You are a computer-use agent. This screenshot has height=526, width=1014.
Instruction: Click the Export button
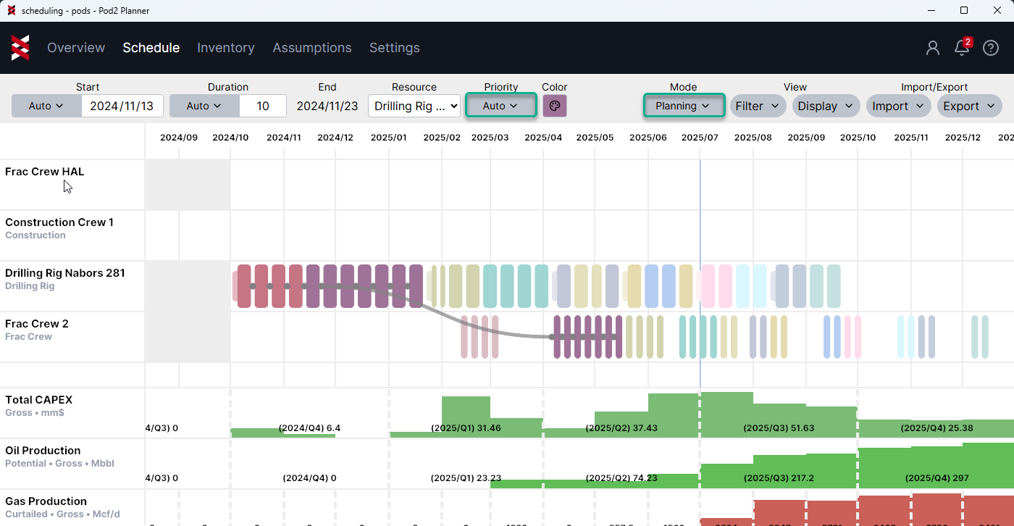coord(969,106)
